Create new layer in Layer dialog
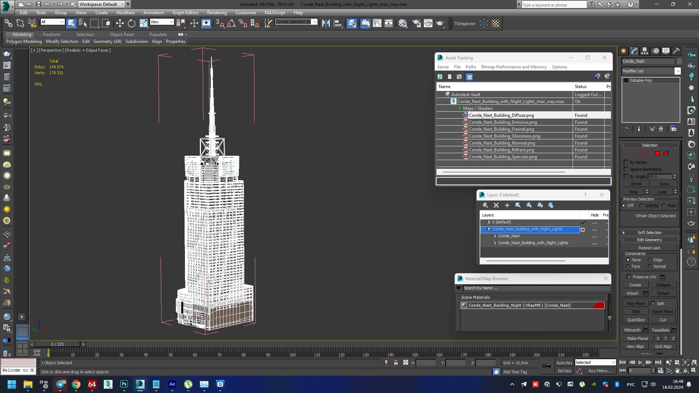 [485, 205]
